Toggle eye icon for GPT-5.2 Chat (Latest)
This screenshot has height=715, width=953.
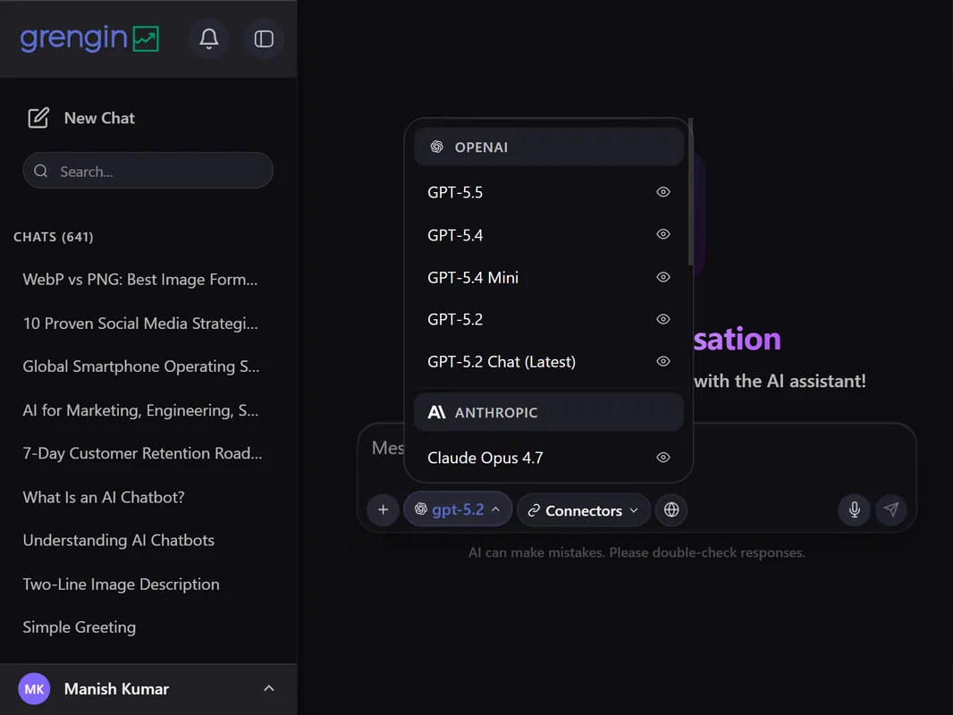point(663,361)
